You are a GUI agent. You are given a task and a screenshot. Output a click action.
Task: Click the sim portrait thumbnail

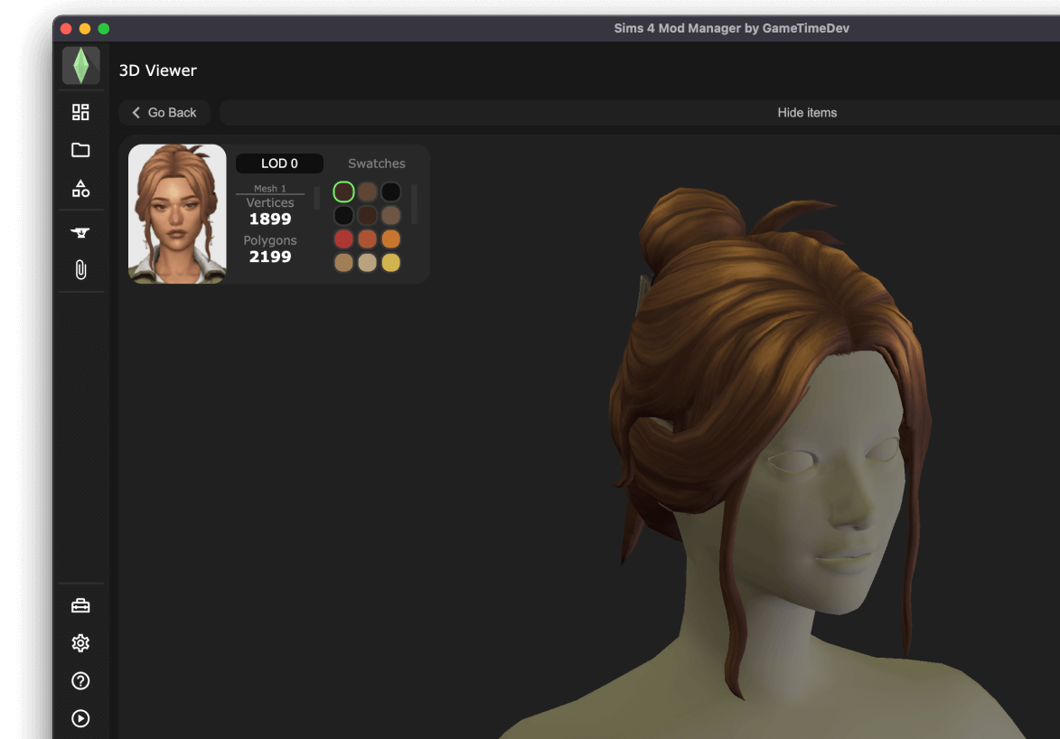coord(177,214)
